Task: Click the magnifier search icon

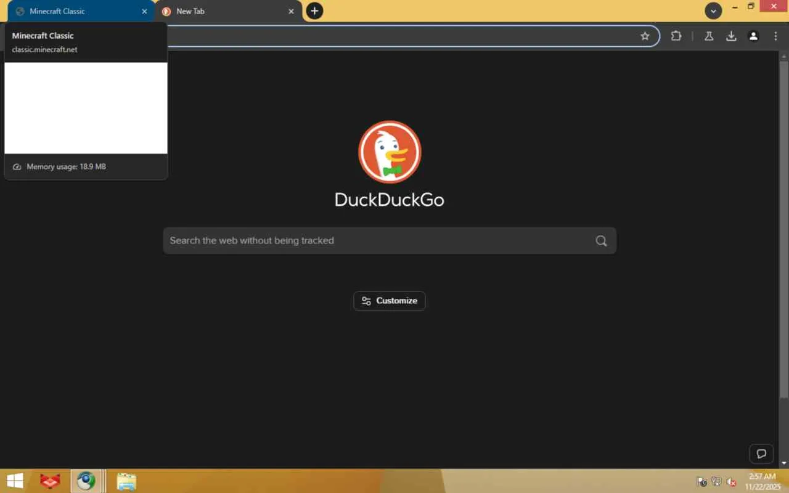Action: click(x=601, y=241)
